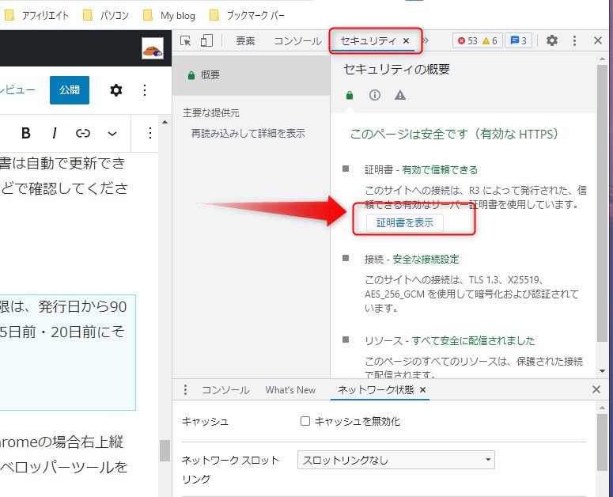The image size is (613, 497).
Task: Toggle bold formatting in block toolbar
Action: [26, 133]
